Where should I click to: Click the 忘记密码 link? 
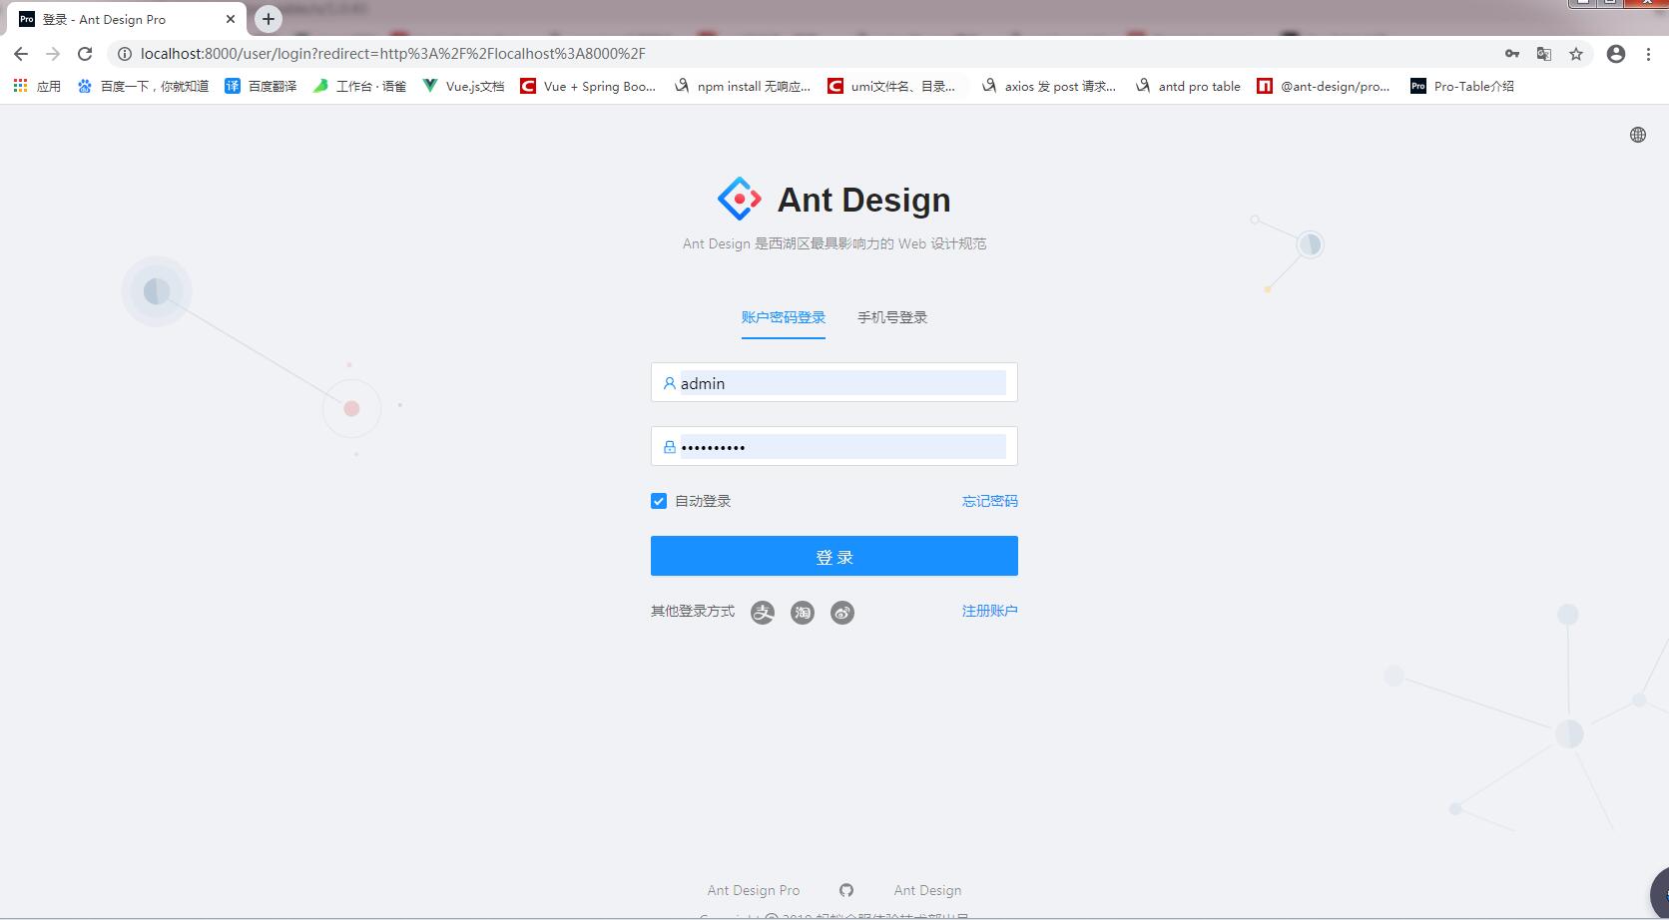pos(990,501)
